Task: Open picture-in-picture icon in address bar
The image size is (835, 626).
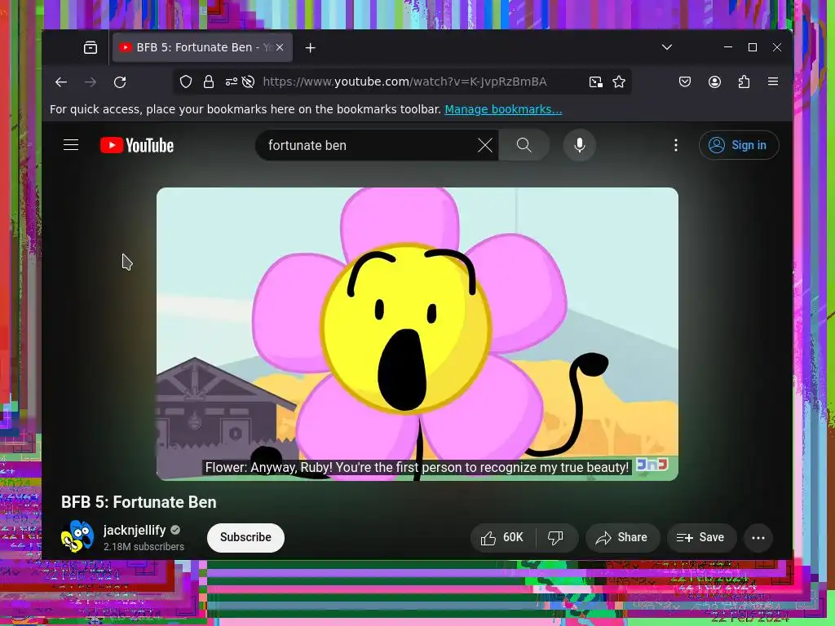Action: click(x=596, y=82)
